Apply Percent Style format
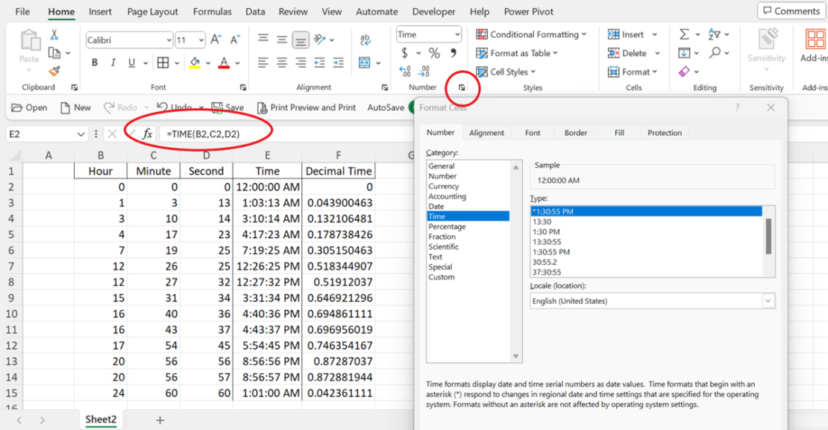 [x=434, y=53]
